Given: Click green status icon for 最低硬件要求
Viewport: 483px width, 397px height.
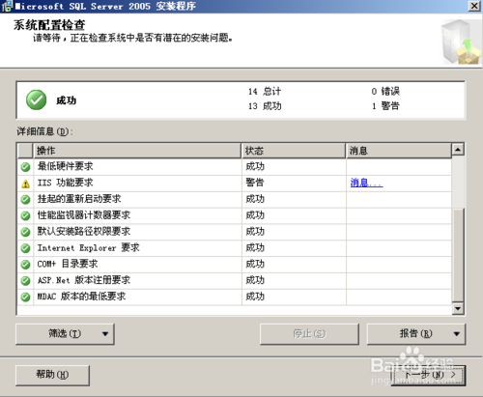Looking at the screenshot, I should [x=25, y=167].
